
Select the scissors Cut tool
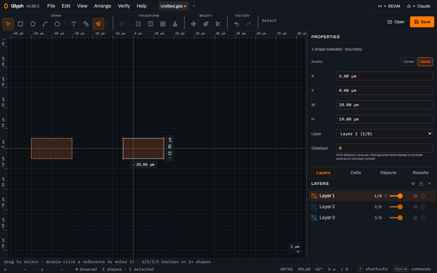(218, 24)
